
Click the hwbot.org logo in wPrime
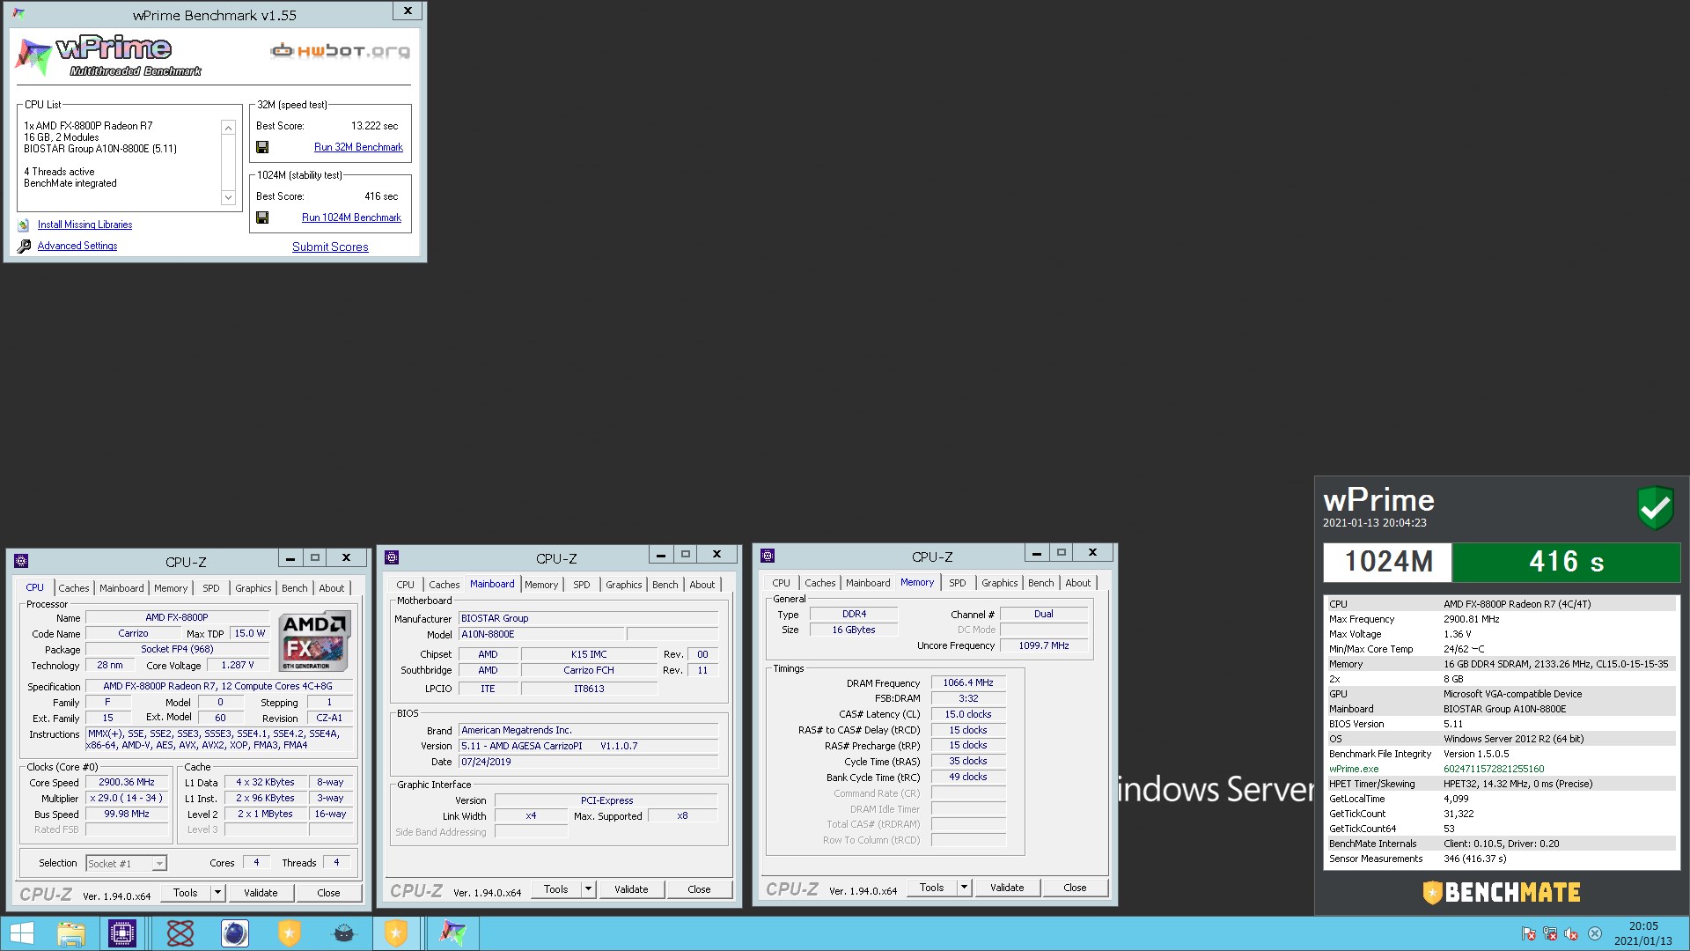340,51
